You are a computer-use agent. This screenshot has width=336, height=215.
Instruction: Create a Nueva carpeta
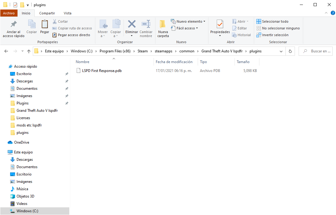coord(163,28)
